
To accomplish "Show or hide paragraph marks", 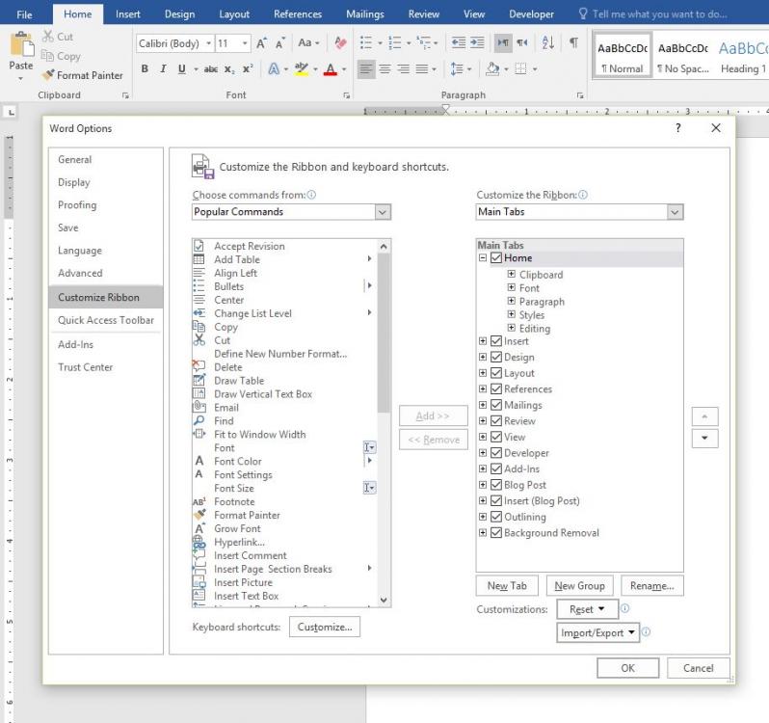I will pyautogui.click(x=573, y=42).
